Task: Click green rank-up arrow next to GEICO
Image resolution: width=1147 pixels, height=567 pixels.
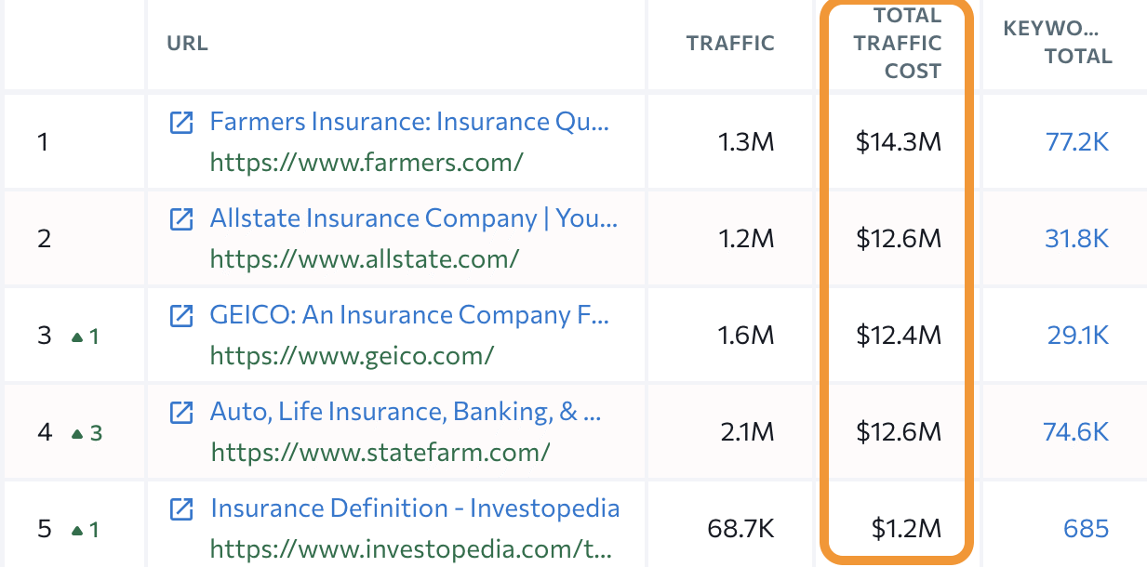Action: click(84, 336)
